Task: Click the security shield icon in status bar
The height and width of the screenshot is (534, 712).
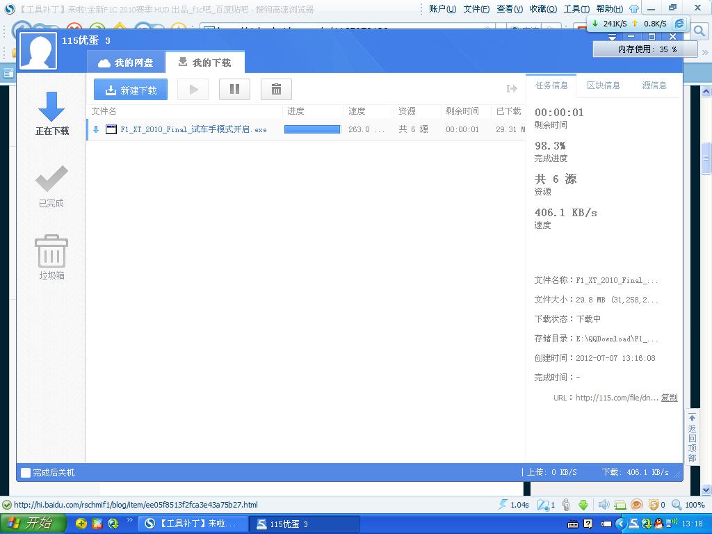Action: click(x=654, y=505)
